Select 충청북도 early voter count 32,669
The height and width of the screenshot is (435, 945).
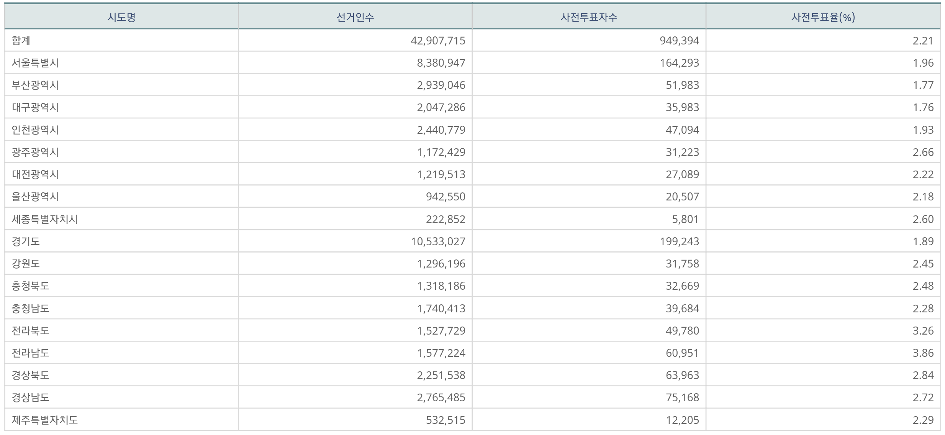(x=682, y=286)
